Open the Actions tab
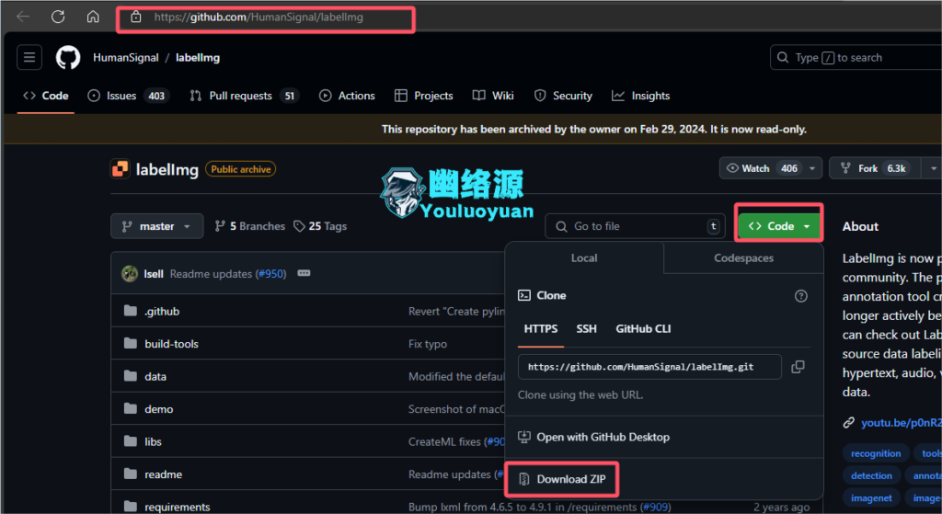 347,96
